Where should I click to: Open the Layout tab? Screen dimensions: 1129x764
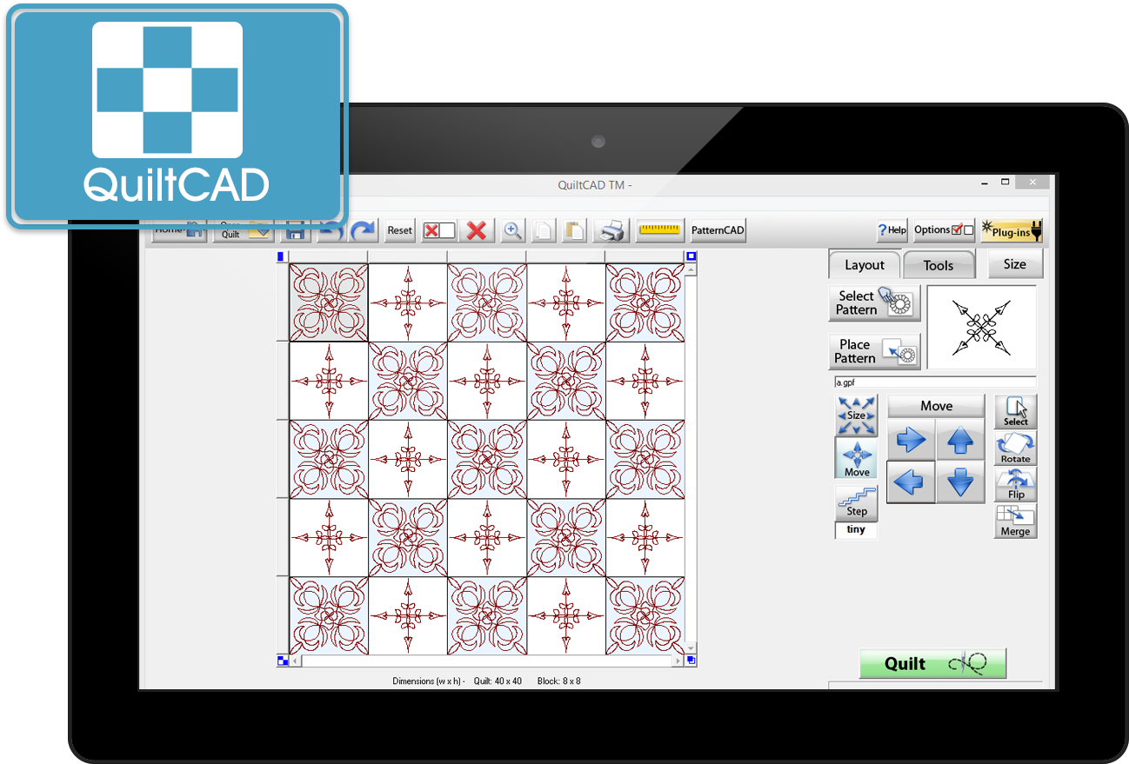[x=864, y=265]
